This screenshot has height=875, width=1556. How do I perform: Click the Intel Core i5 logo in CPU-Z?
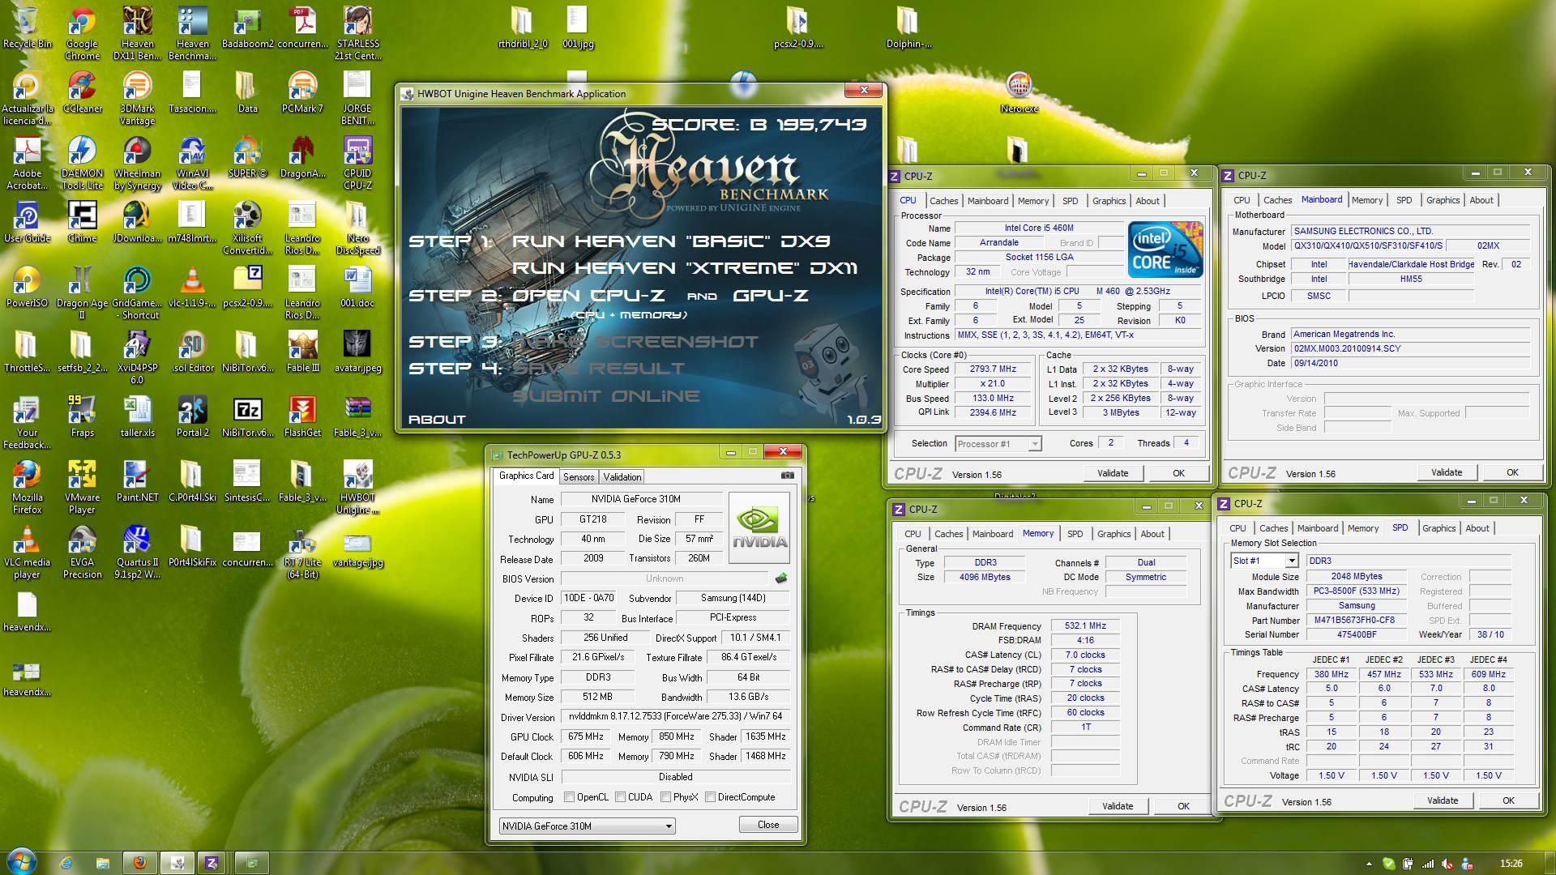click(x=1165, y=250)
